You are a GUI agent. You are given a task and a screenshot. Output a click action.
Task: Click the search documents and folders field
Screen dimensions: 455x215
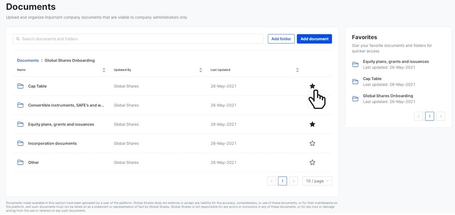(139, 39)
